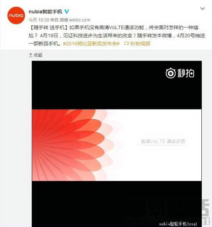Click the 秒拍 logo in the video
This screenshot has width=212, height=227.
tap(180, 73)
